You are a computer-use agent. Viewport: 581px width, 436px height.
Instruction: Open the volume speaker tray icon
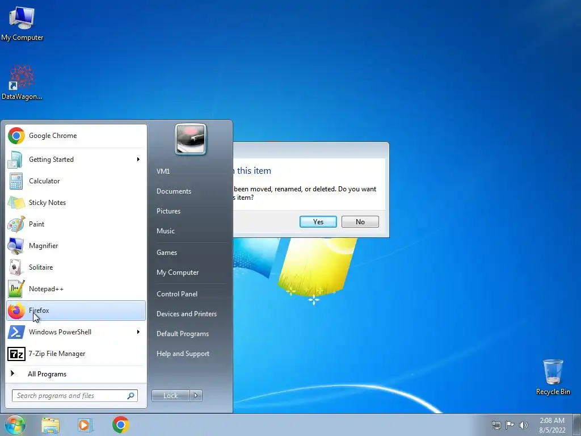(524, 425)
